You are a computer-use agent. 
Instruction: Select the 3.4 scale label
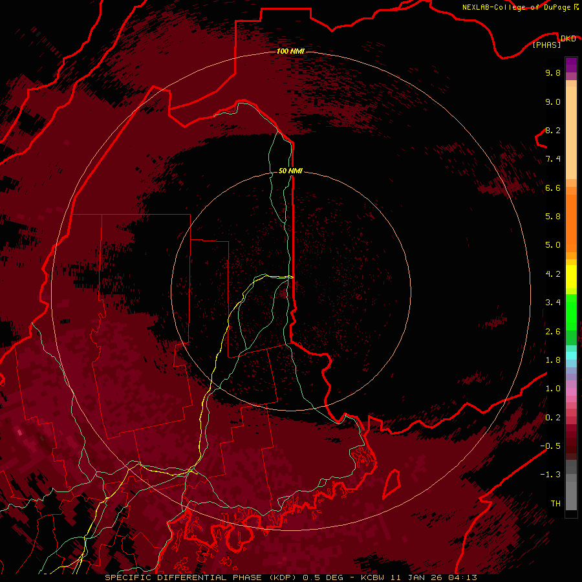[553, 303]
